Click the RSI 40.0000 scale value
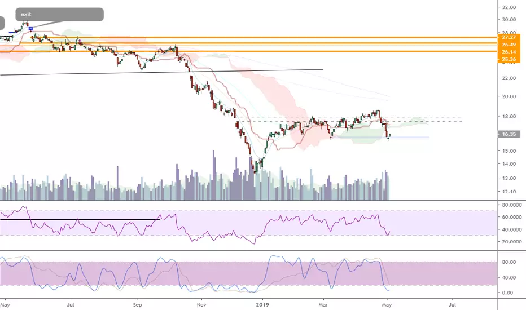Image resolution: width=526 pixels, height=310 pixels. click(x=511, y=229)
